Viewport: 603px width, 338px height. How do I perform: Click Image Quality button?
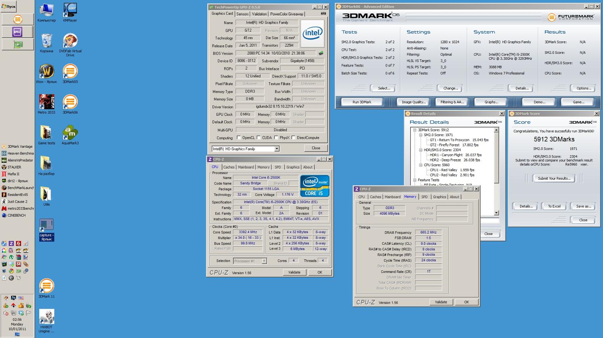(x=414, y=102)
